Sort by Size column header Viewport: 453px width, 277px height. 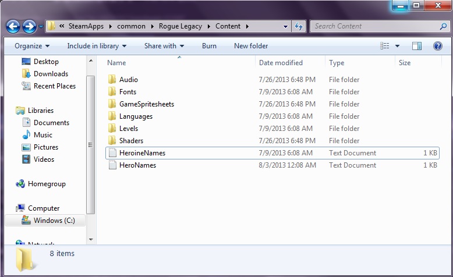click(418, 63)
